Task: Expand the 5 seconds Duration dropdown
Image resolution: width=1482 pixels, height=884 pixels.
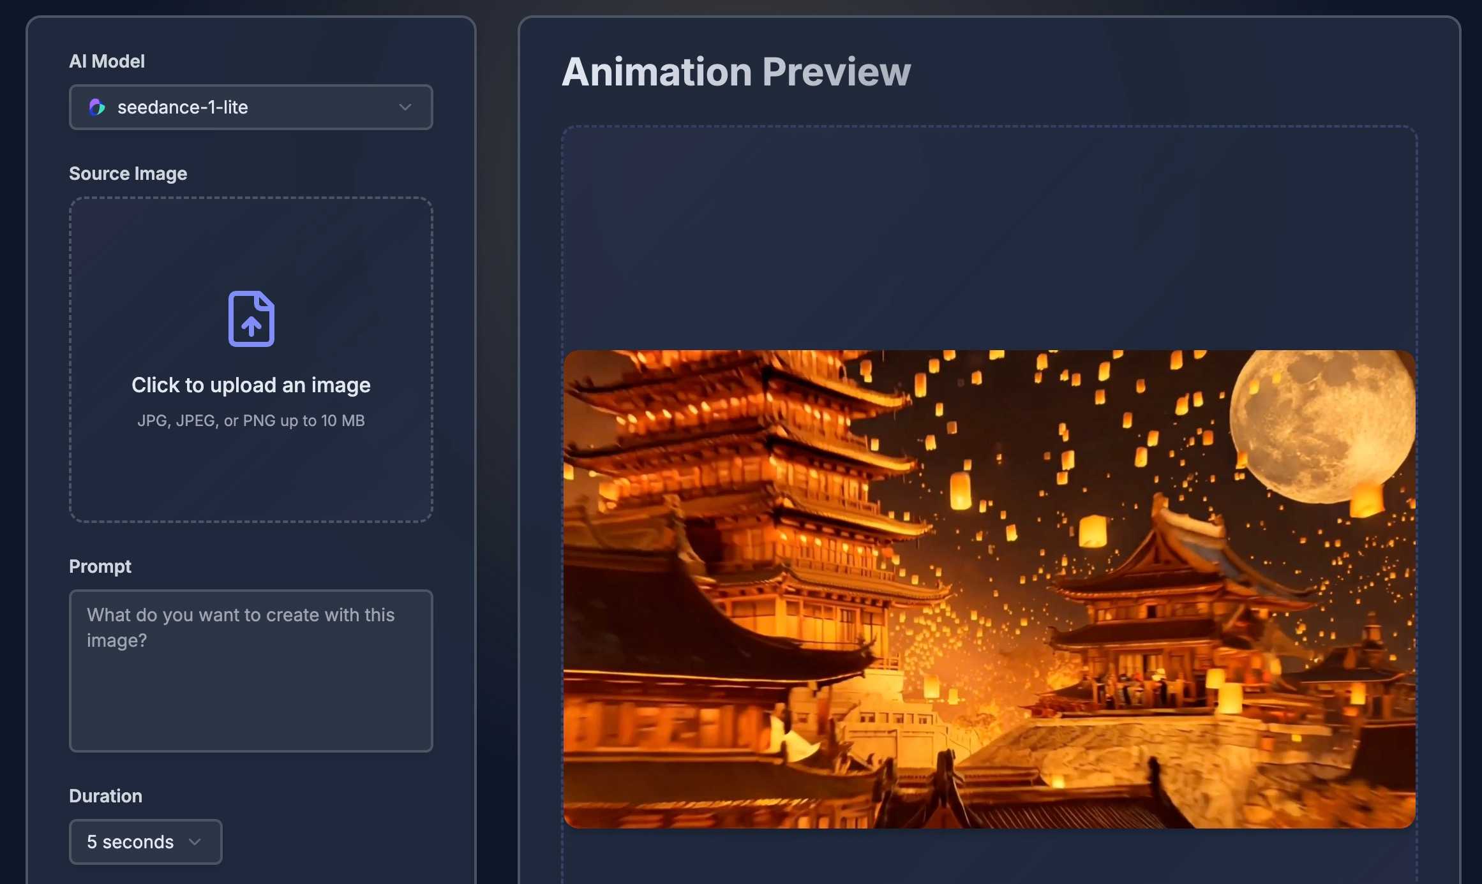Action: pyautogui.click(x=146, y=841)
